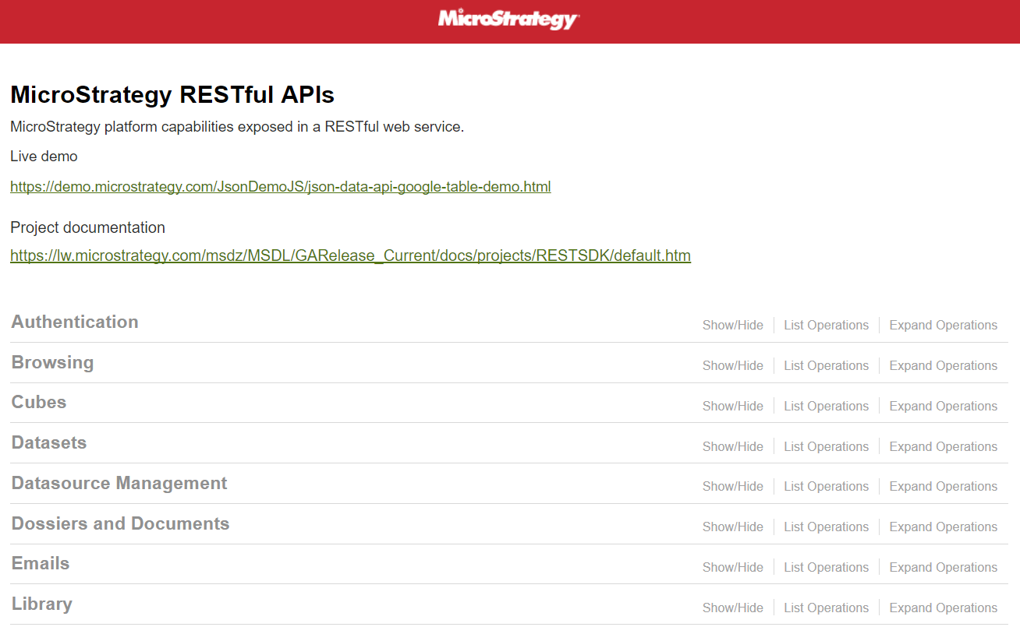Viewport: 1020px width, 627px height.
Task: Click the MicroStrategy logo in header
Action: [508, 19]
